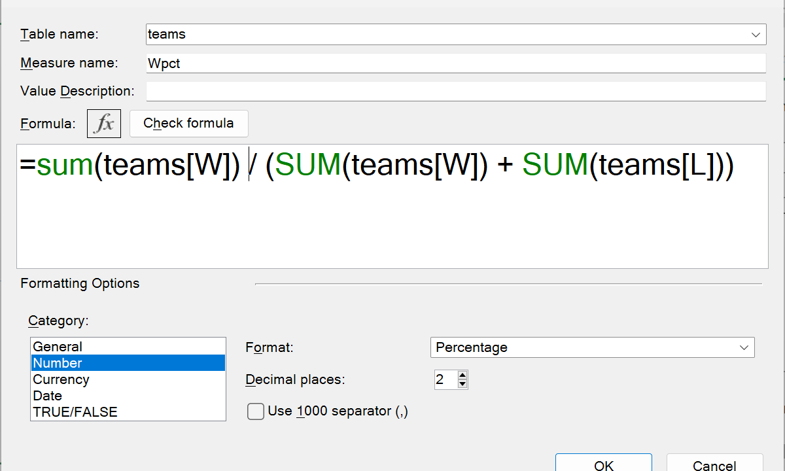Image resolution: width=785 pixels, height=471 pixels.
Task: Select Currency in Category list
Action: tap(61, 379)
